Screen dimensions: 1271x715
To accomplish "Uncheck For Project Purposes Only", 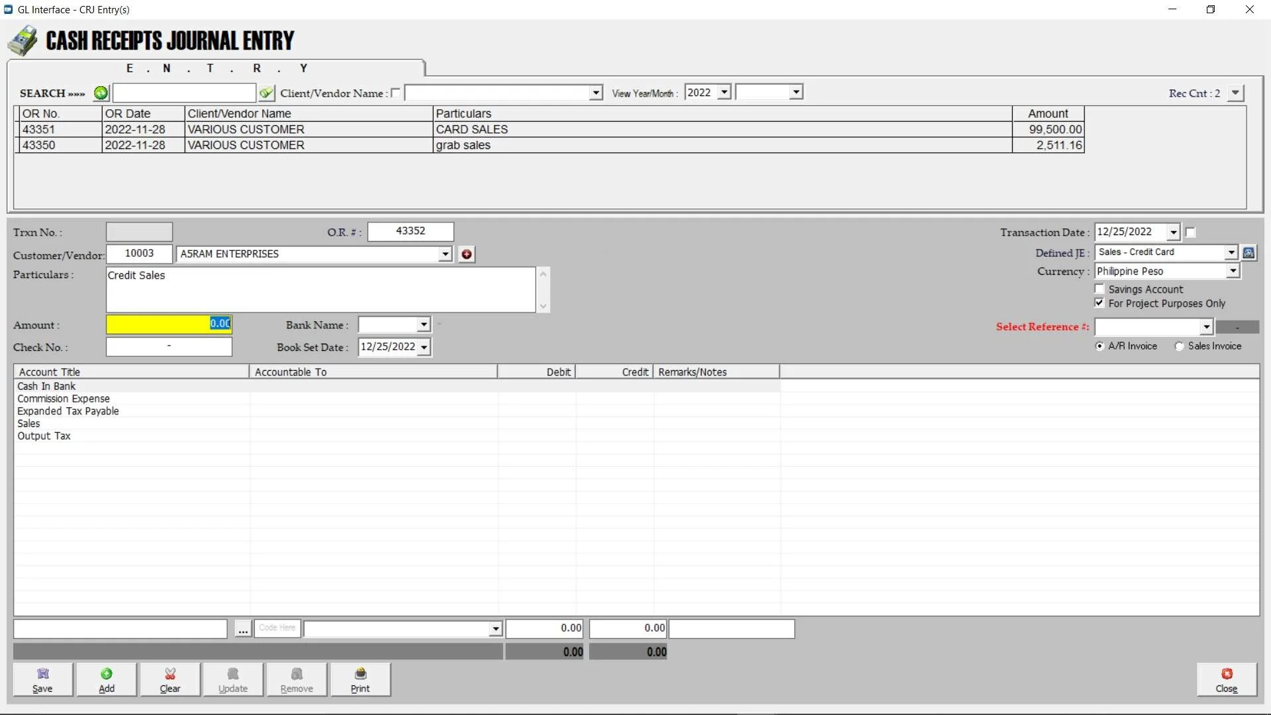I will 1100,303.
